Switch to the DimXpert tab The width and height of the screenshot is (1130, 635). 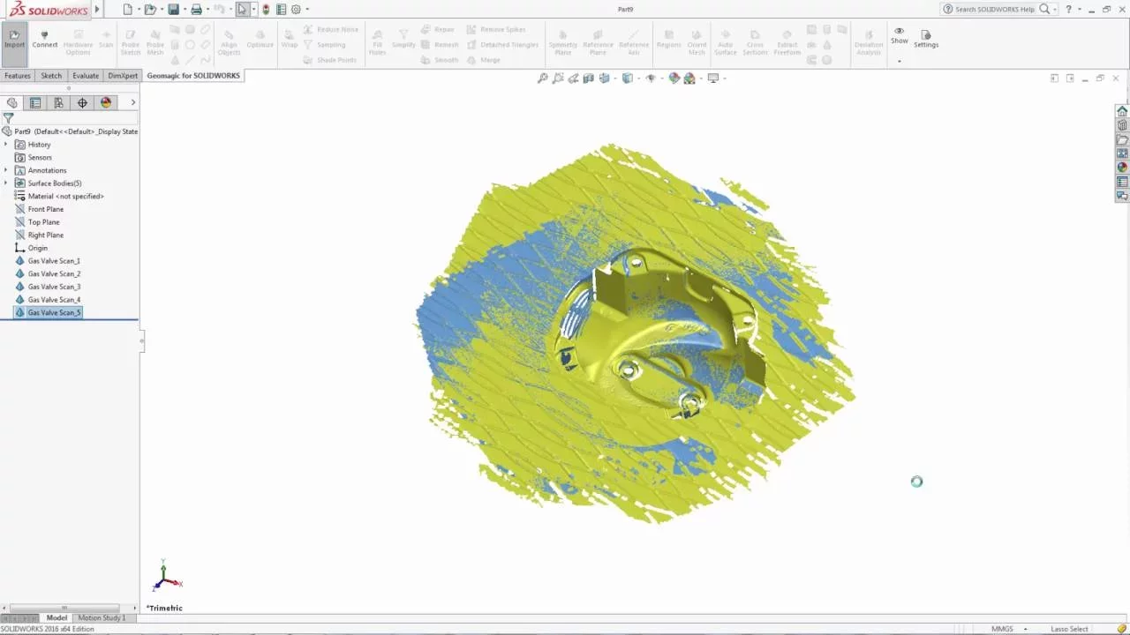click(123, 76)
